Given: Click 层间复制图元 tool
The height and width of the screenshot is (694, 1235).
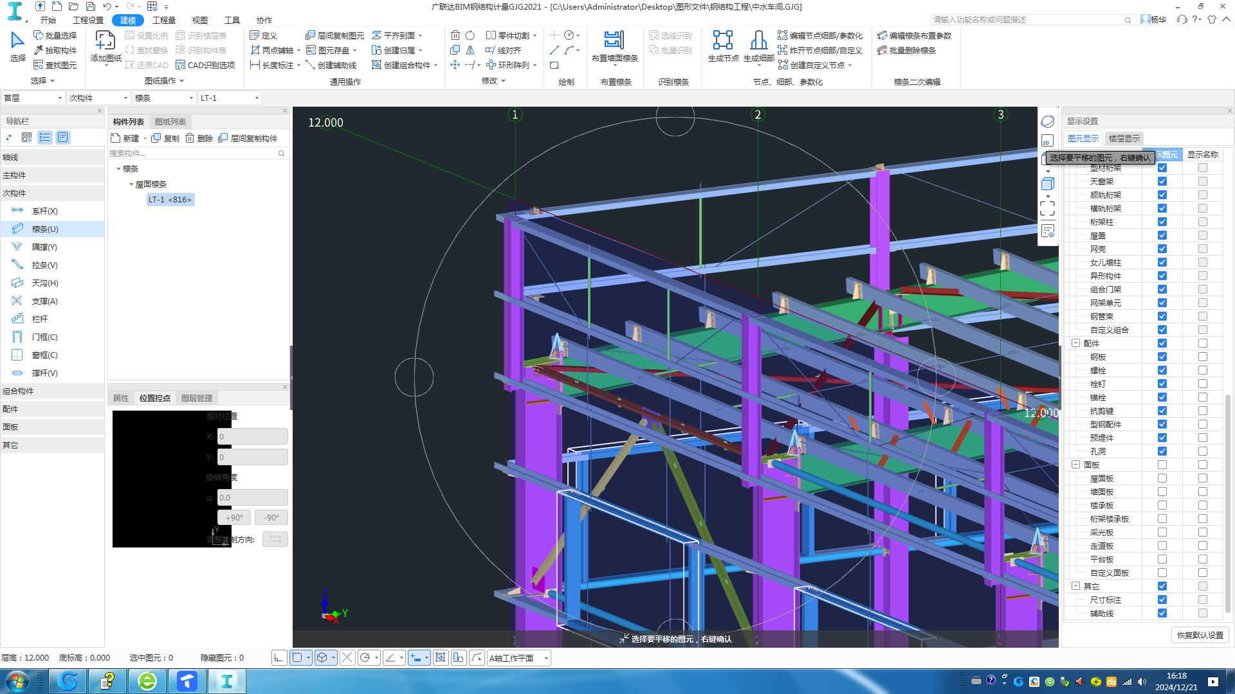Looking at the screenshot, I should 334,35.
